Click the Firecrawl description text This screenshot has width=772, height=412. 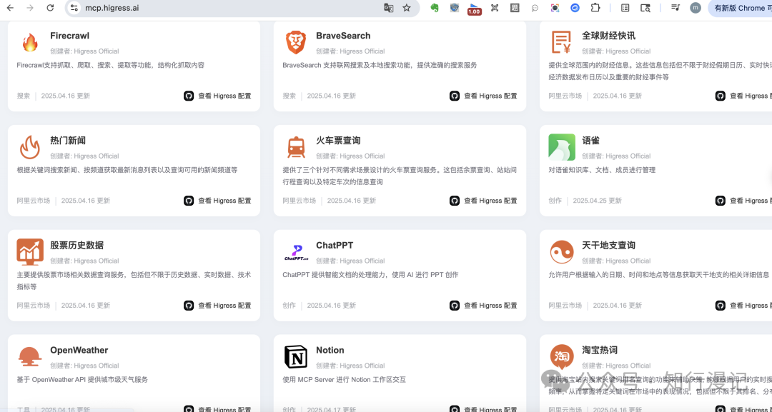click(110, 65)
